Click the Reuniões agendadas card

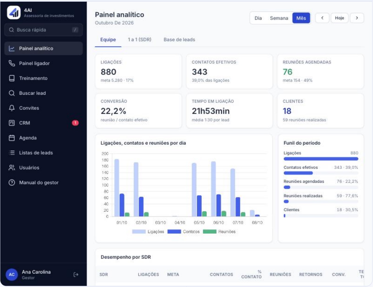click(320, 72)
